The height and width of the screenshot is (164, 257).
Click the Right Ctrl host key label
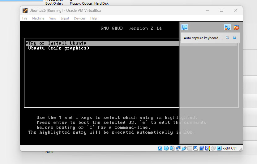click(x=229, y=148)
